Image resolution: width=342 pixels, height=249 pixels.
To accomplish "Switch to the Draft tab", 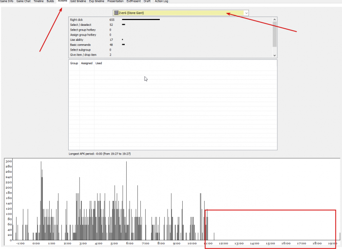I will point(147,1).
